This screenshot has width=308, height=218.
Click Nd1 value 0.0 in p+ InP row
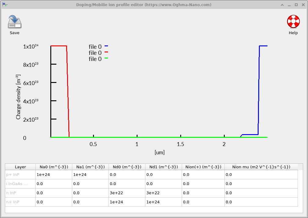pyautogui.click(x=164, y=175)
